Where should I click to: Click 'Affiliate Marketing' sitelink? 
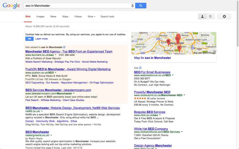point(51,100)
